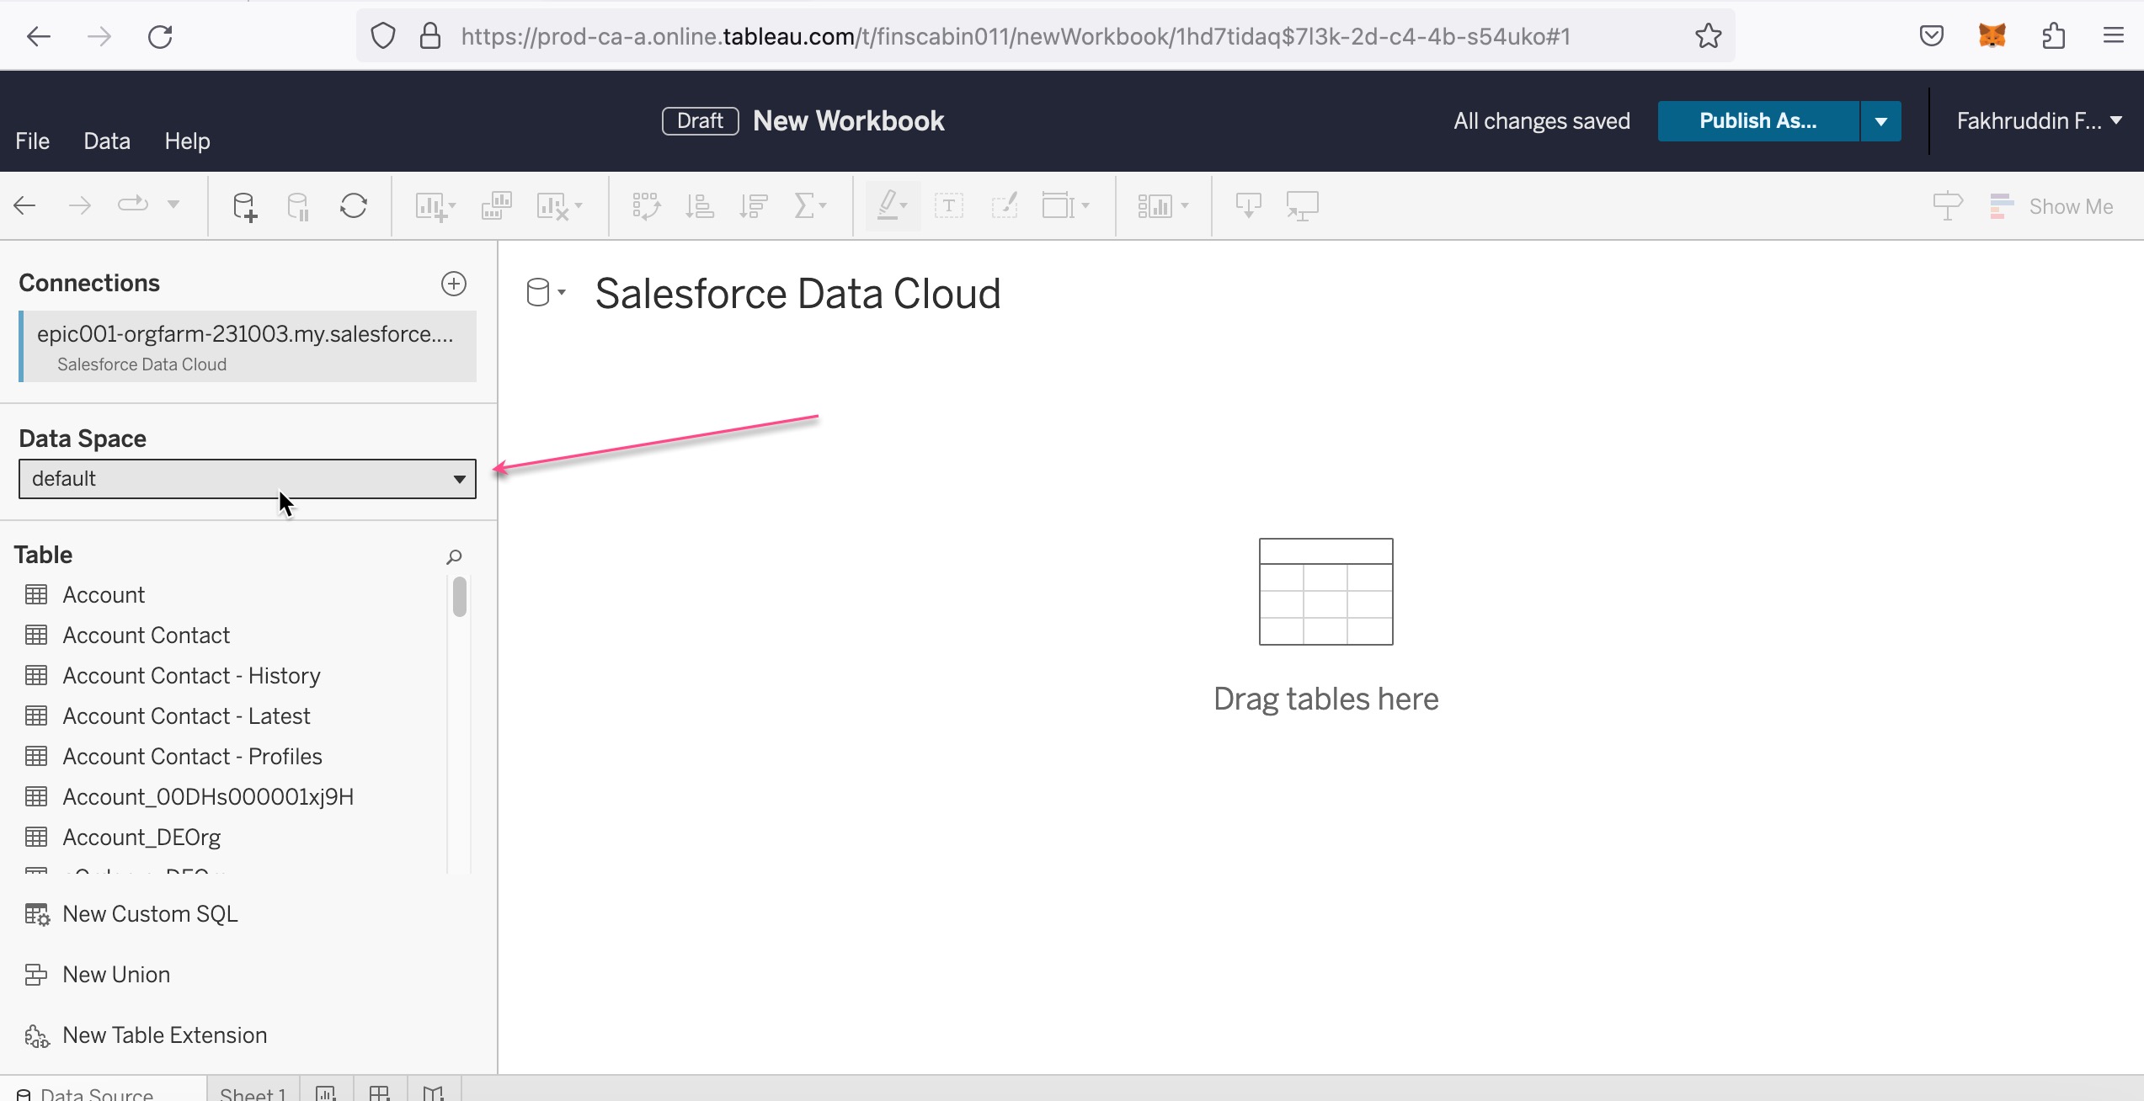Open the Data Space default dropdown
Image resolution: width=2144 pixels, height=1101 pixels.
click(248, 479)
